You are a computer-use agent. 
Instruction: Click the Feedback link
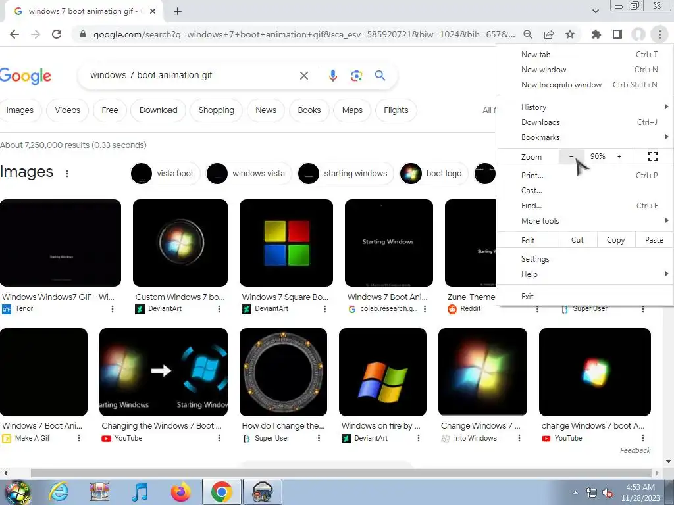pos(635,450)
